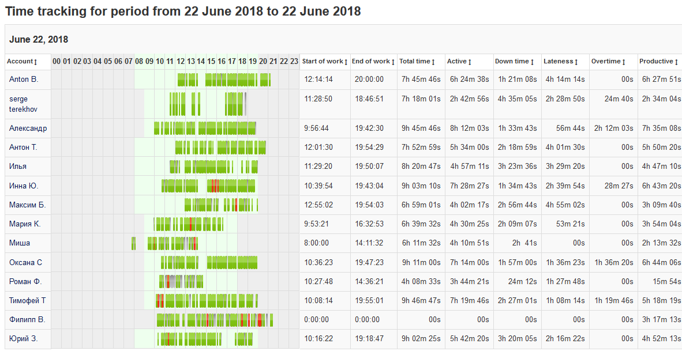Image resolution: width=682 pixels, height=355 pixels.
Task: Click the Lateness column sort arrows
Action: click(x=576, y=62)
